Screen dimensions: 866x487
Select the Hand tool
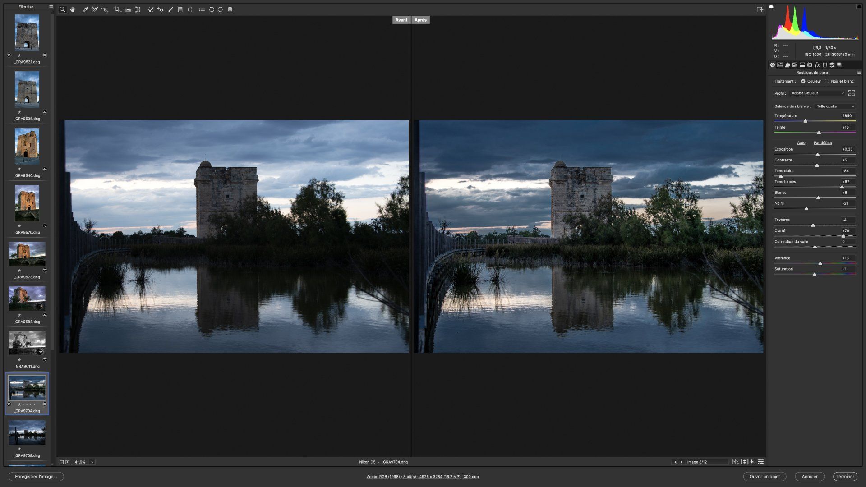pyautogui.click(x=72, y=9)
